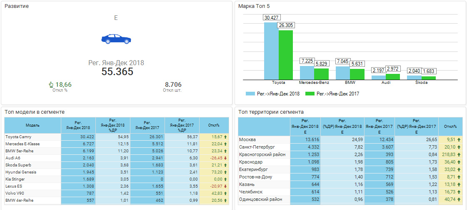Select the Skoda Superb model
The width and height of the screenshot is (467, 210).
18,165
